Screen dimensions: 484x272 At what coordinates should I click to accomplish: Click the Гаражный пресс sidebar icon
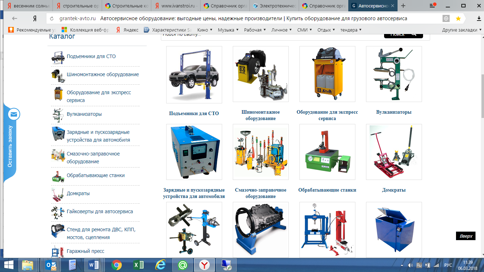pyautogui.click(x=57, y=251)
